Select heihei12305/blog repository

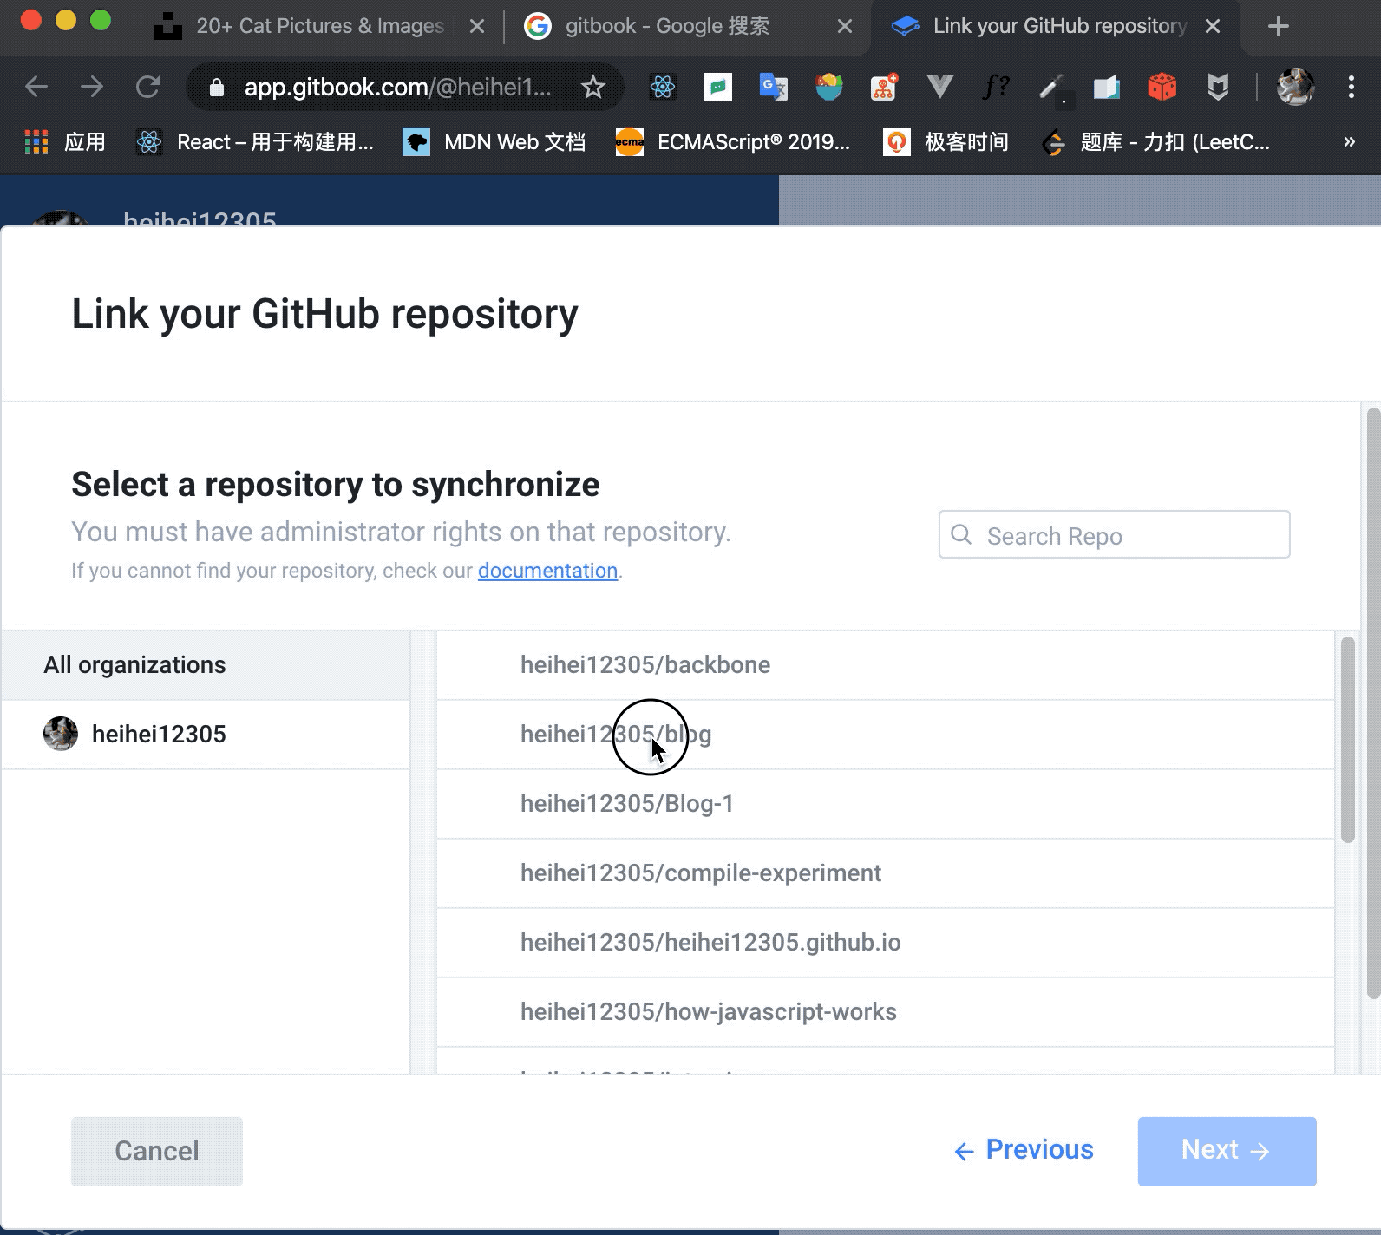(885, 735)
